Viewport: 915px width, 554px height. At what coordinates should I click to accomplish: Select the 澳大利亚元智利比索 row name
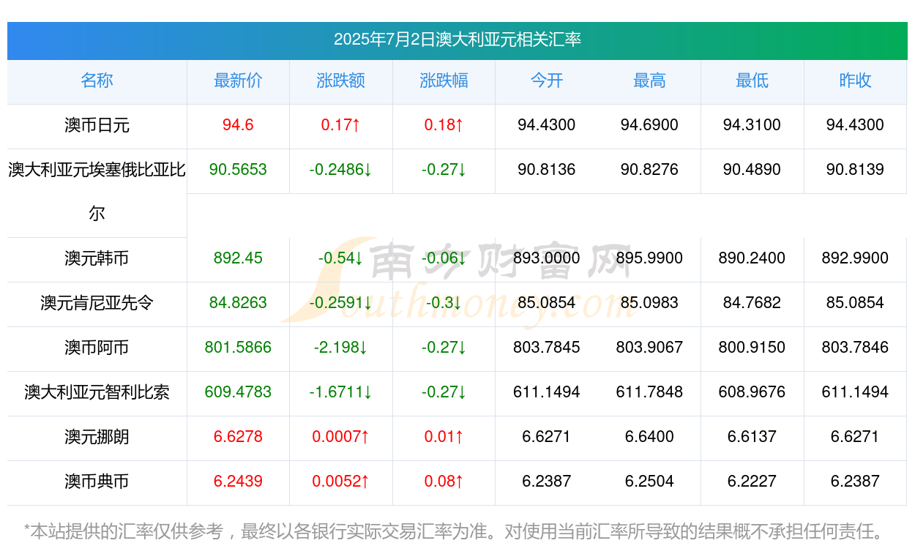[97, 392]
